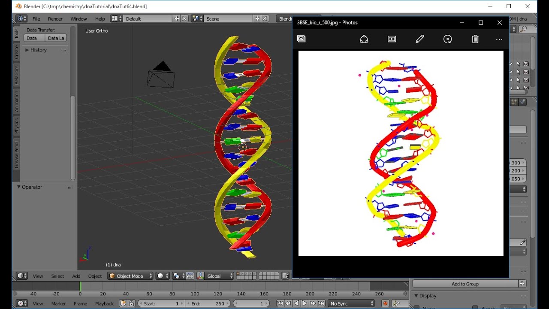
Task: Open the No Sync dropdown
Action: (x=352, y=303)
